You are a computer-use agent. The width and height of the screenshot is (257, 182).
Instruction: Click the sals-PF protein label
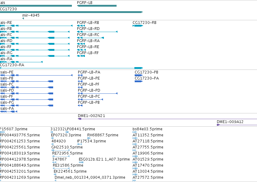point(7,96)
